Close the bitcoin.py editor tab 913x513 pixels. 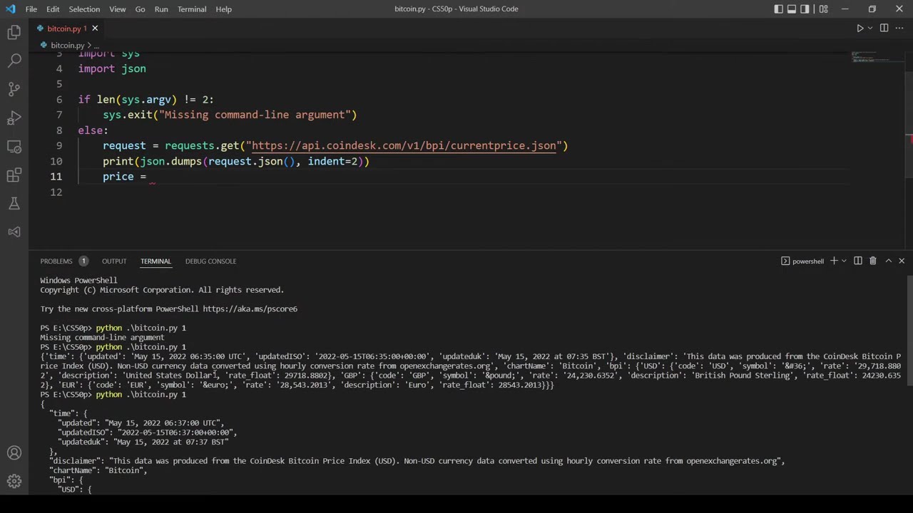tap(94, 28)
